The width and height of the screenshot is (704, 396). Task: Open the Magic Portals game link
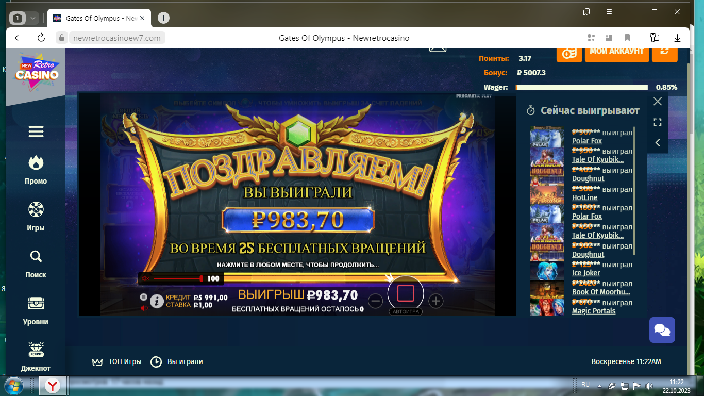[x=594, y=311]
